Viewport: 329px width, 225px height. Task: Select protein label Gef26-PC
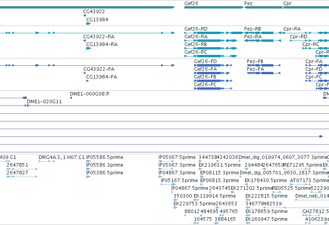click(x=205, y=85)
